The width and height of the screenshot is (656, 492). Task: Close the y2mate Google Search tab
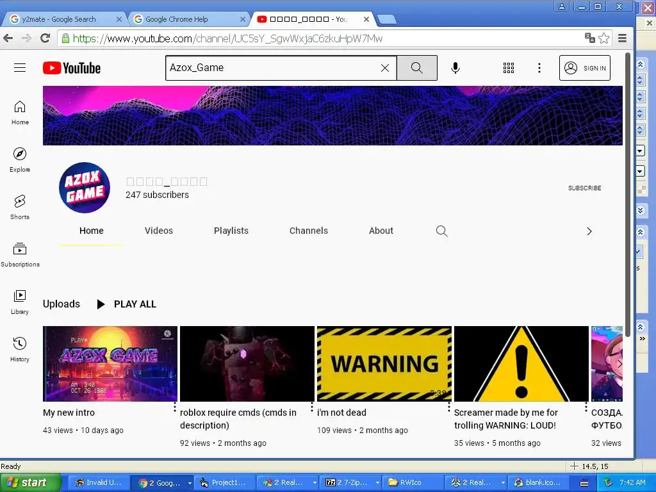click(x=119, y=19)
